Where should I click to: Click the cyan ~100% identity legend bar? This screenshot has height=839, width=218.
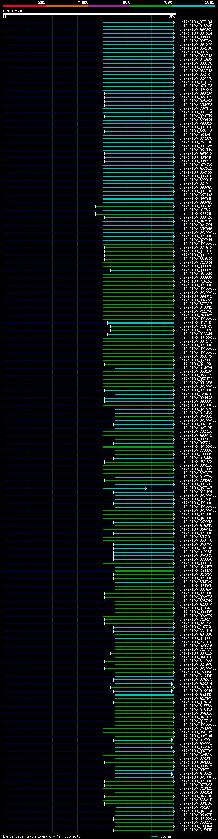(x=193, y=6)
